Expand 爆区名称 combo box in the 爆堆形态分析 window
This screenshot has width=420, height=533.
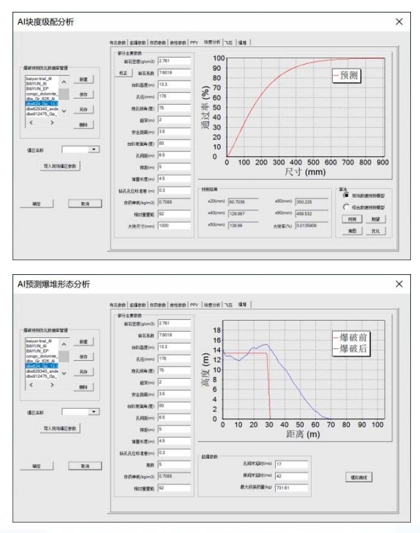[x=93, y=411]
